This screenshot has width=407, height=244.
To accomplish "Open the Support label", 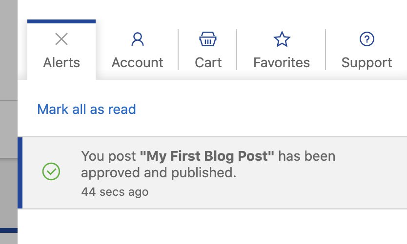I will pyautogui.click(x=366, y=63).
